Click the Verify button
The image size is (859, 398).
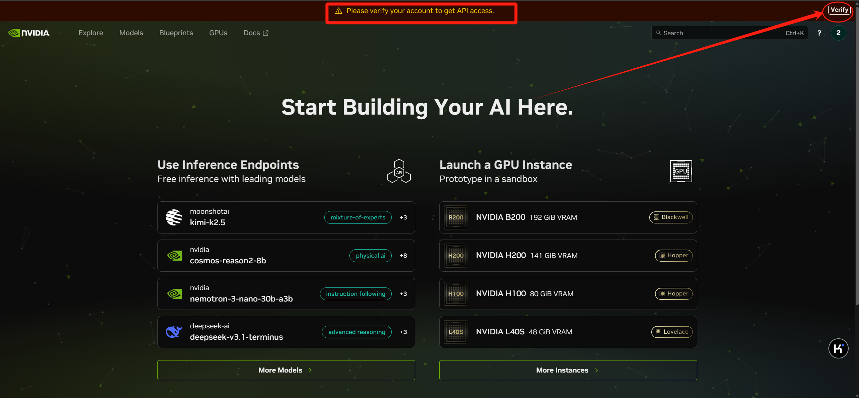pos(839,10)
